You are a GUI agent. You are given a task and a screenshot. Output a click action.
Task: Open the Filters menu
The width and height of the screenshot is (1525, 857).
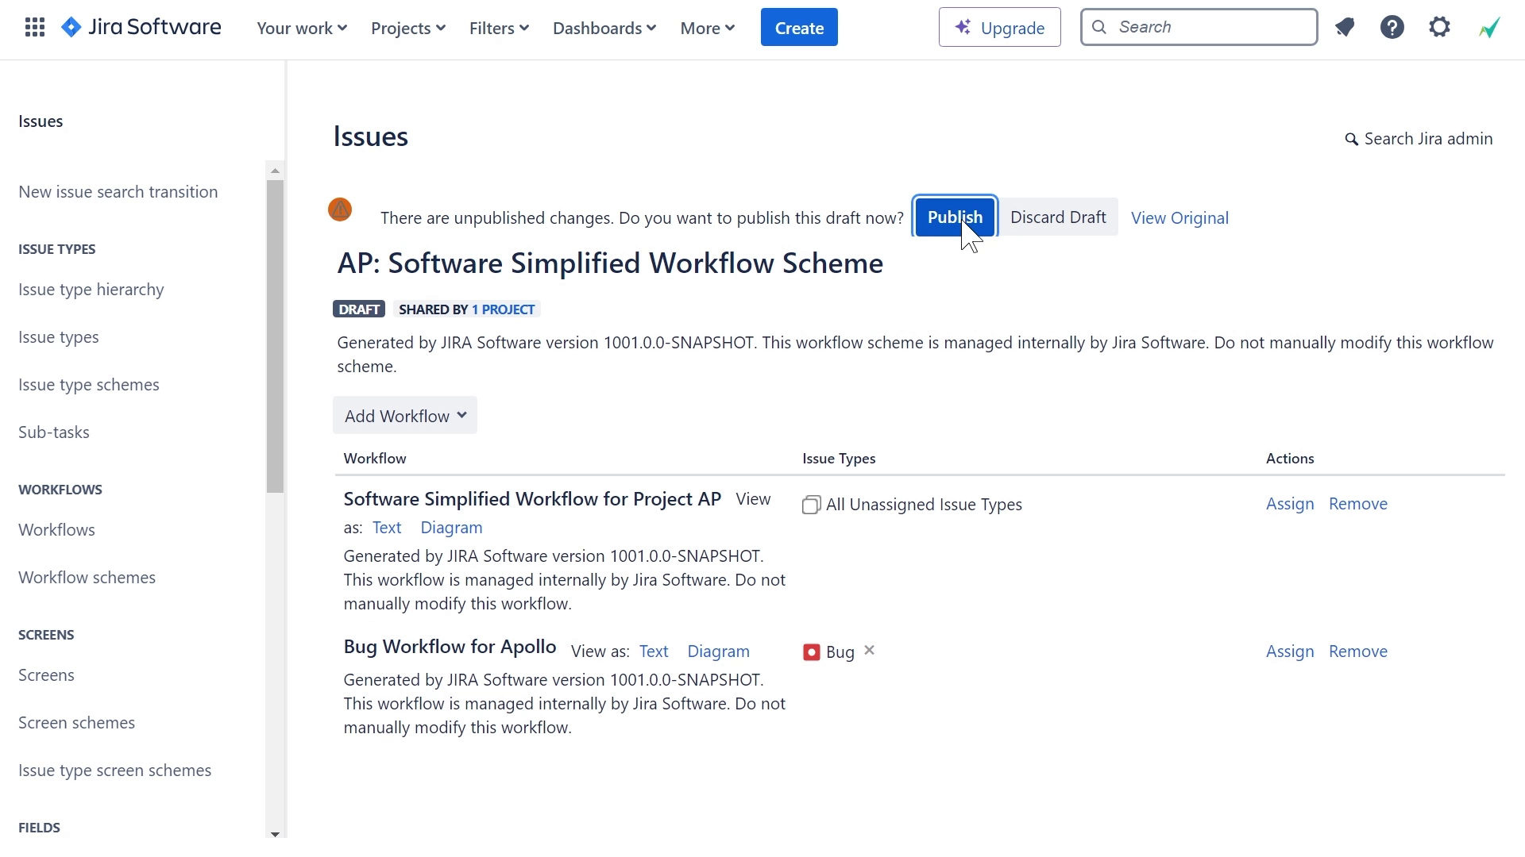[497, 28]
